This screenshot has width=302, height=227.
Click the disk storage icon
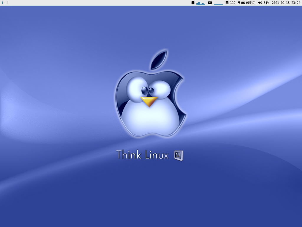[227, 3]
